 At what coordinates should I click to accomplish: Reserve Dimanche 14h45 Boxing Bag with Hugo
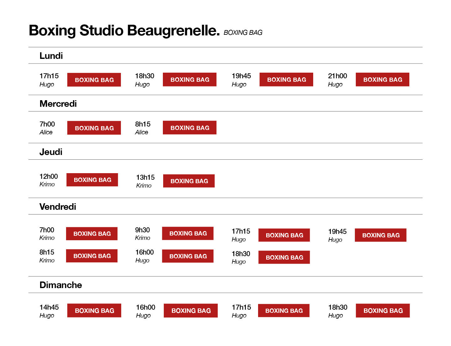[94, 311]
